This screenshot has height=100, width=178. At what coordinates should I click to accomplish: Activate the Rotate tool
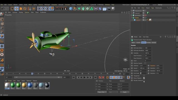pos(25,9)
